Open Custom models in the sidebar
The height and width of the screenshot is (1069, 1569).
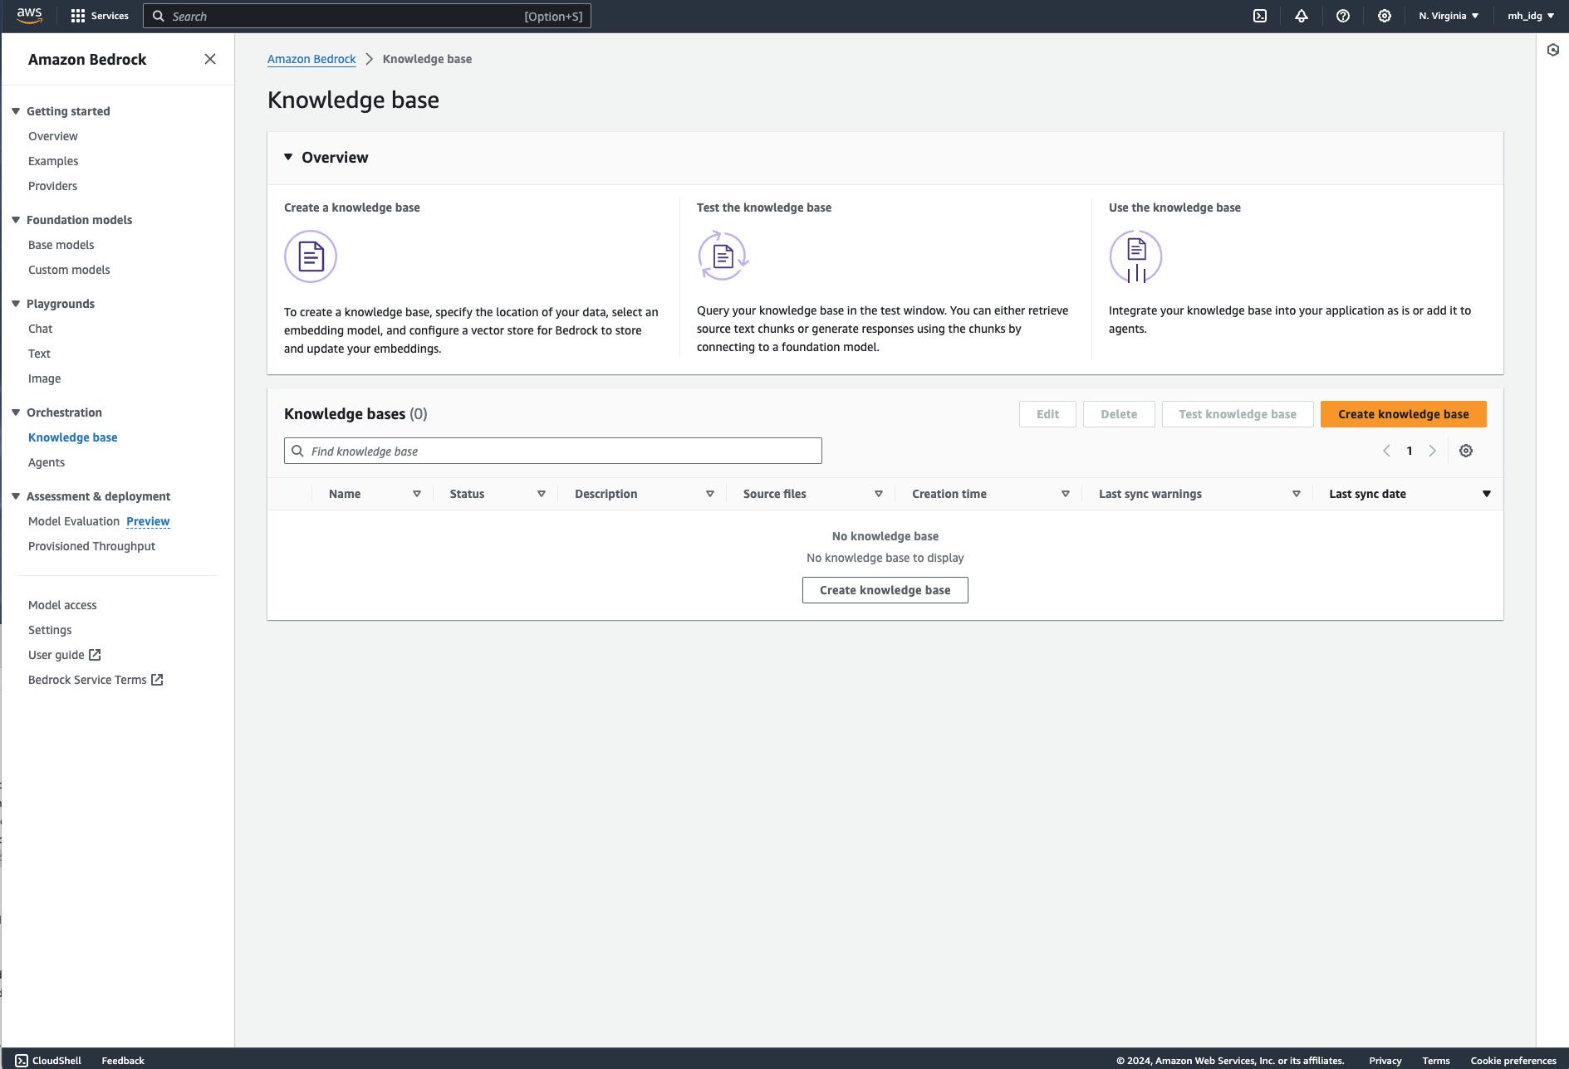(x=69, y=270)
